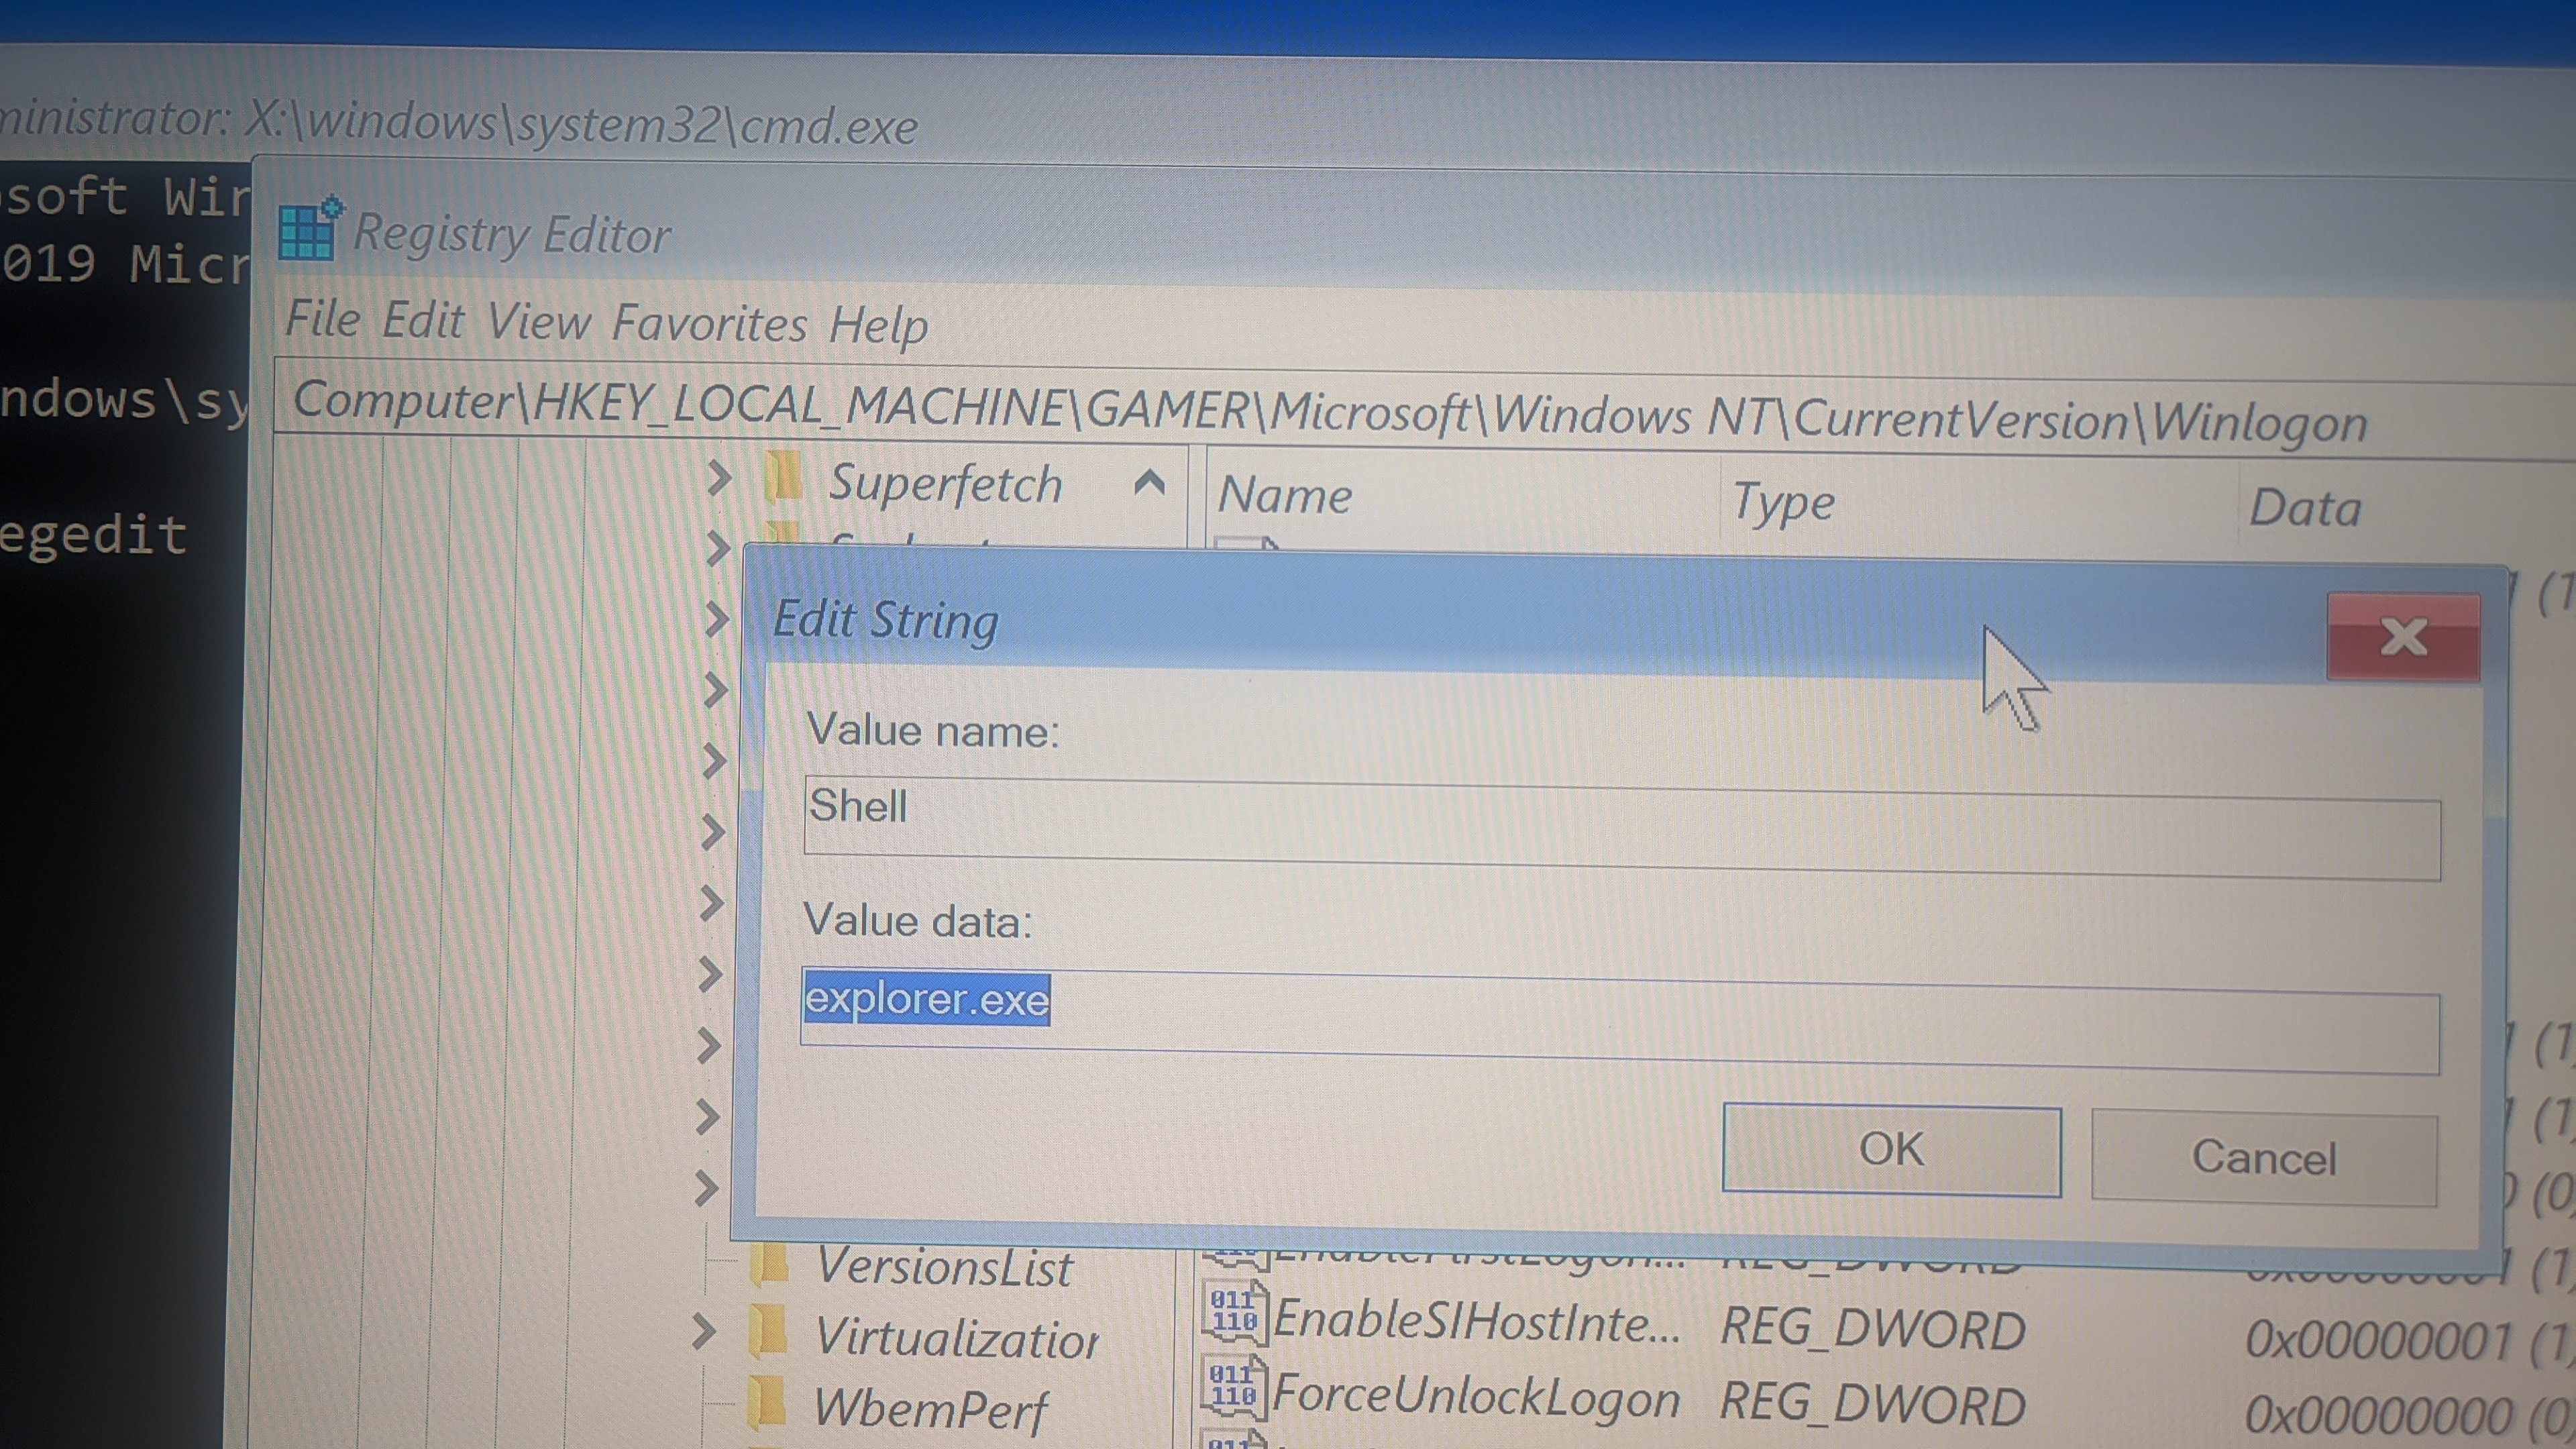Viewport: 2576px width, 1449px height.
Task: Cancel the Edit String dialog
Action: pyautogui.click(x=2264, y=1157)
